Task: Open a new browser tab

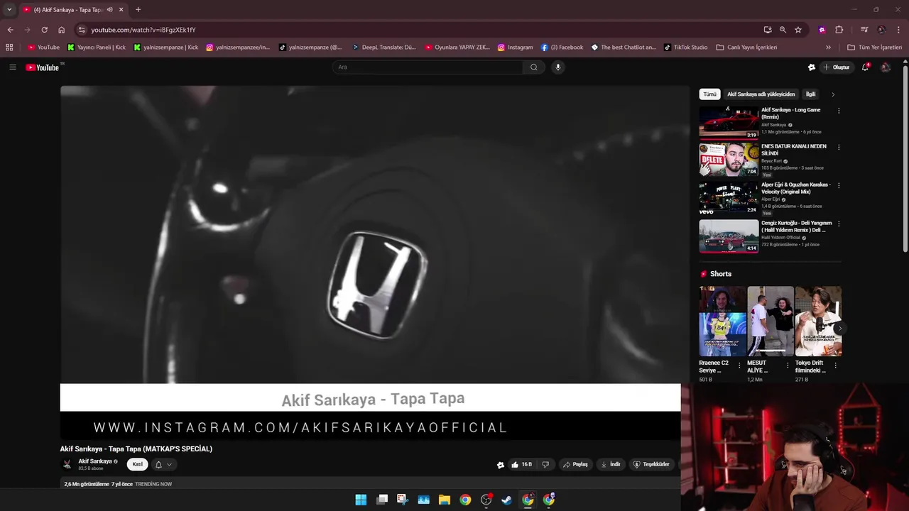Action: click(x=138, y=10)
